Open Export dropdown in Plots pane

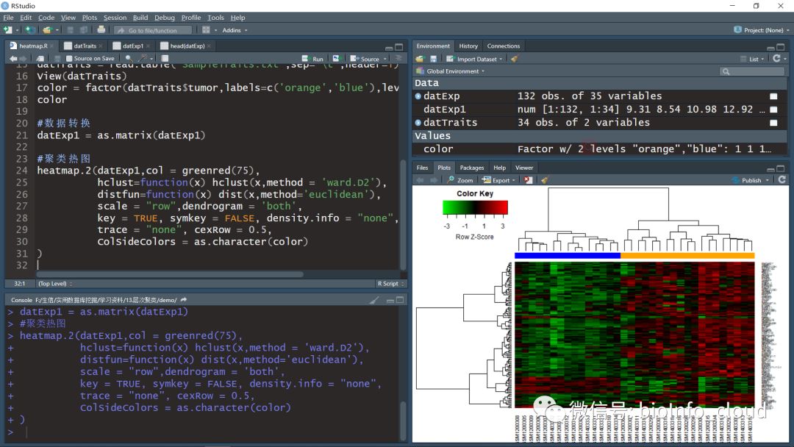[x=498, y=180]
